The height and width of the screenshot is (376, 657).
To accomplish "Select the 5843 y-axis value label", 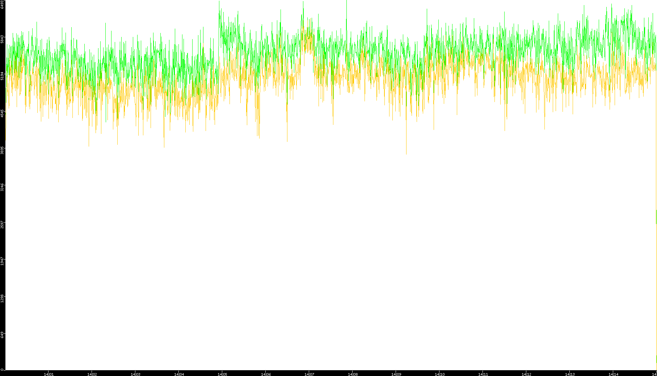I will click(x=2, y=39).
